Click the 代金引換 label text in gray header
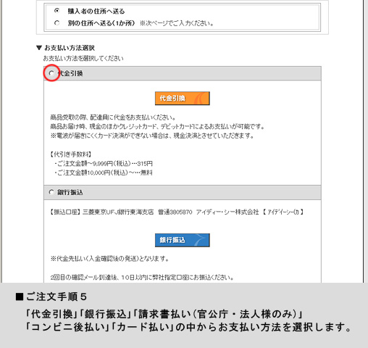The height and width of the screenshot is (348, 368). point(70,73)
